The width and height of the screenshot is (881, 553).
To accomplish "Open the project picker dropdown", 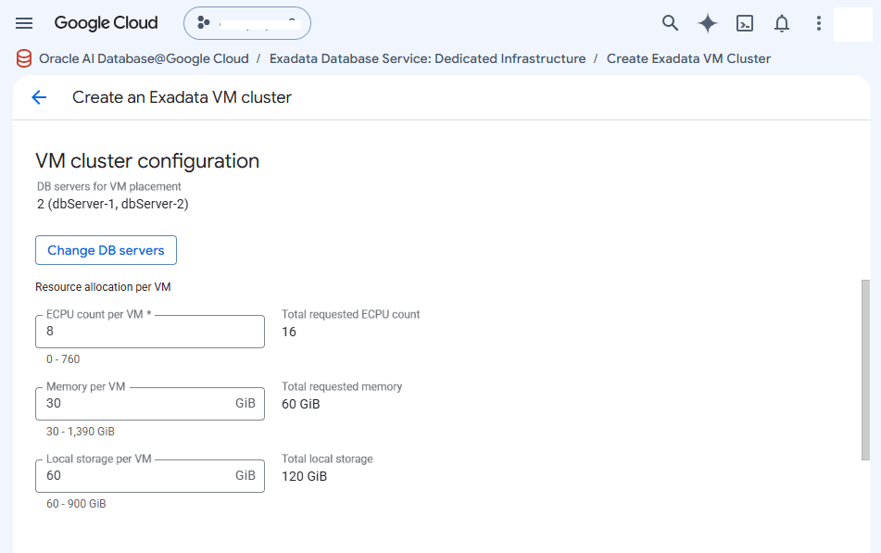I will (247, 23).
